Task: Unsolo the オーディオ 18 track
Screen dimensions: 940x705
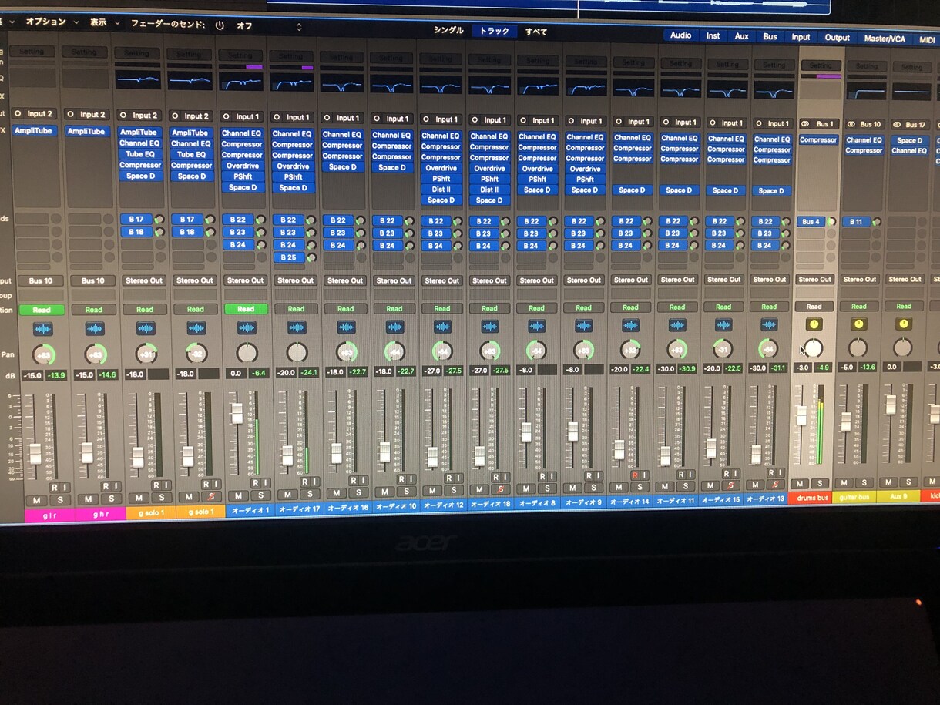Action: [500, 490]
